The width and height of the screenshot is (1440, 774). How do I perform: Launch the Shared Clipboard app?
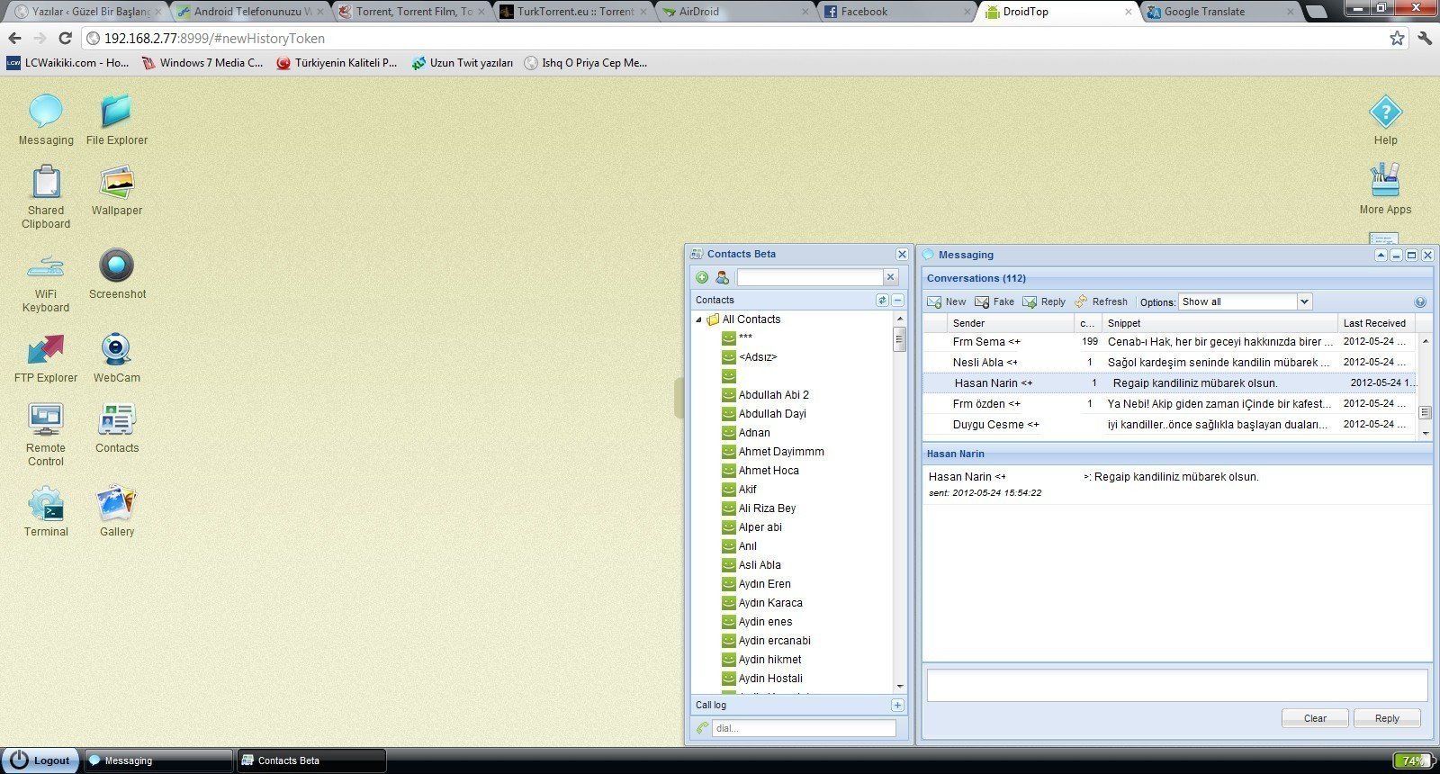tap(46, 183)
